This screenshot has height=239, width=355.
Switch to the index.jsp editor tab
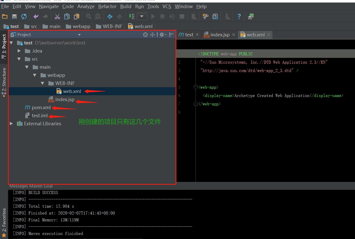(220, 35)
